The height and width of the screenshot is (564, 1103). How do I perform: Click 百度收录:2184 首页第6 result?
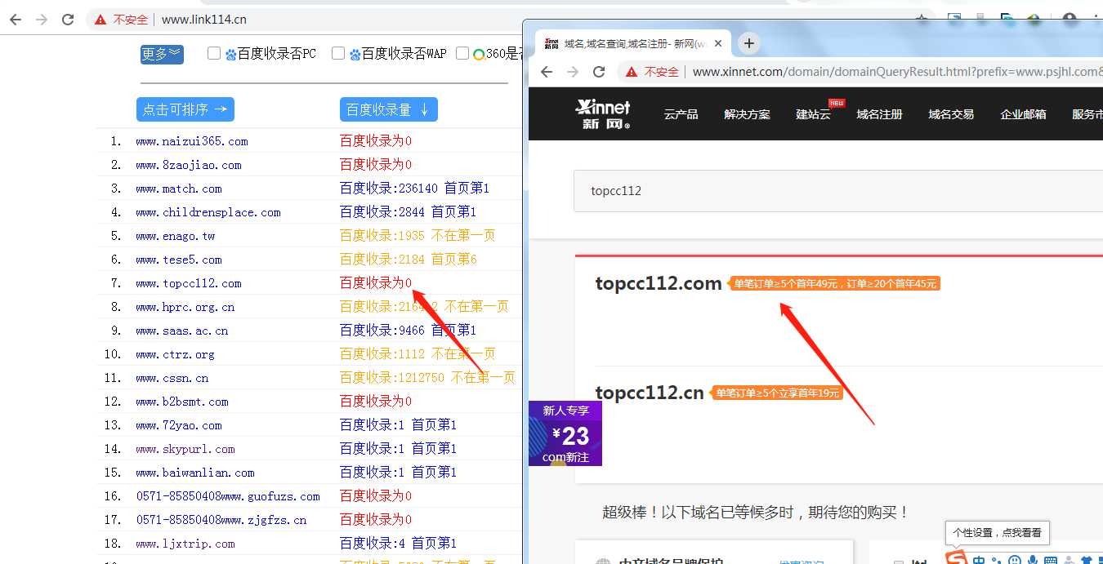[408, 260]
